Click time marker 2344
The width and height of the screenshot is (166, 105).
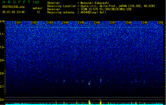(65, 23)
